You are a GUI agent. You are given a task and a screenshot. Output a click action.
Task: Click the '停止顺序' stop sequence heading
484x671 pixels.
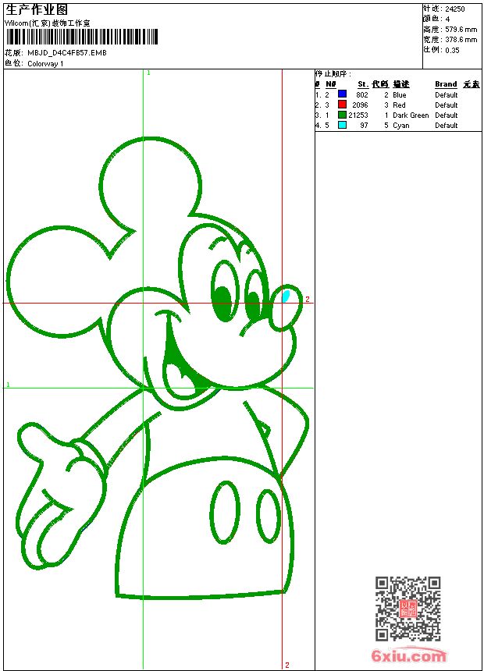point(333,73)
